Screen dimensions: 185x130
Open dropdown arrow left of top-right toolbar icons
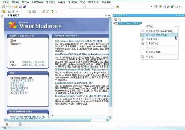point(152,7)
